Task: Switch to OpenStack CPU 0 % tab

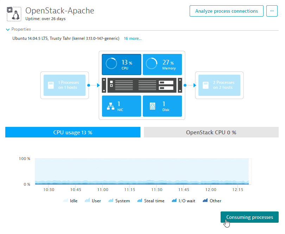Action: coord(211,132)
